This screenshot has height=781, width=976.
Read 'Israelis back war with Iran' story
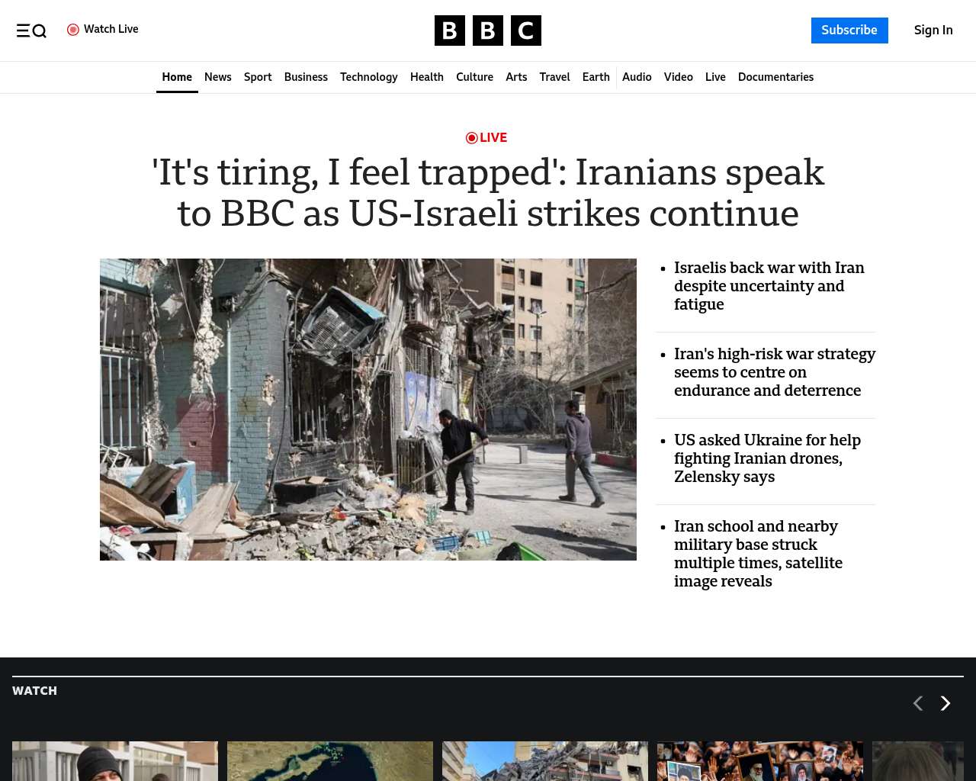769,286
